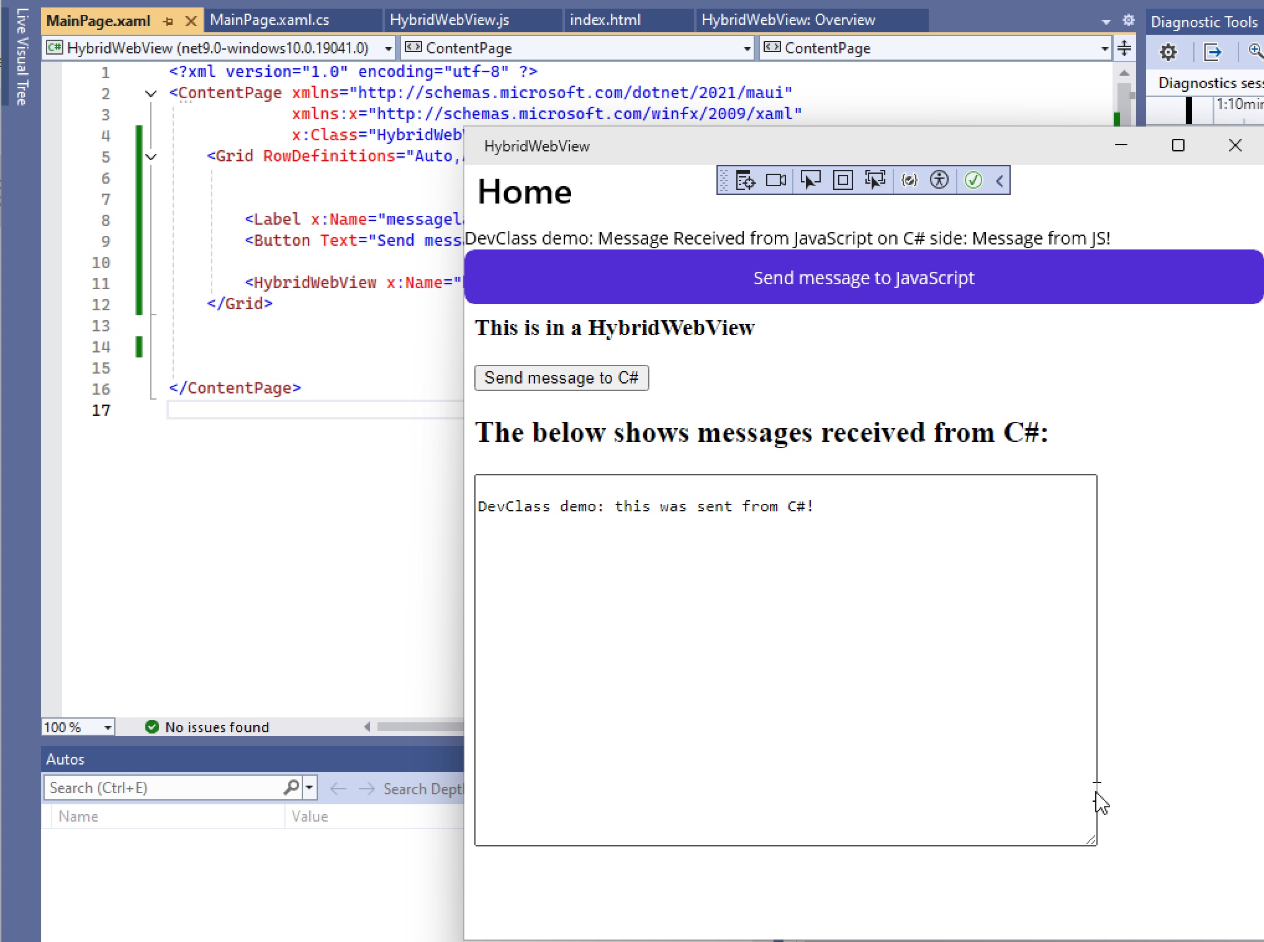Open the index.html editor tab
Screen dimensions: 1264x942
click(604, 20)
